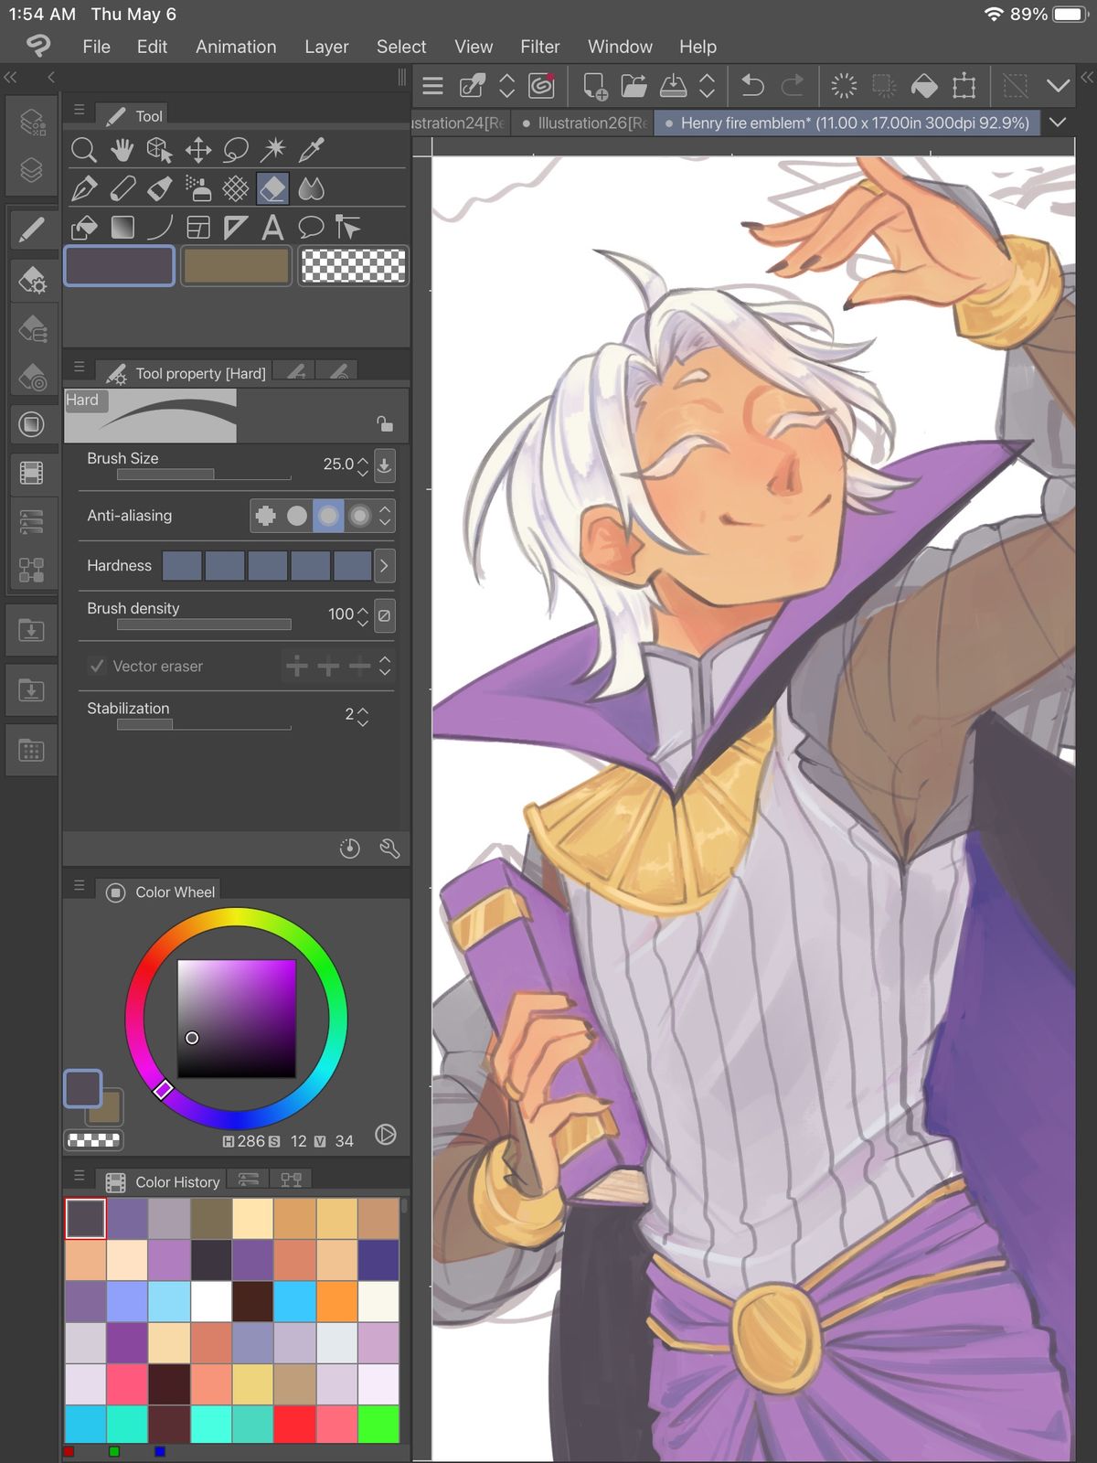The width and height of the screenshot is (1097, 1463).
Task: Click the Save icon in command bar
Action: (x=673, y=86)
